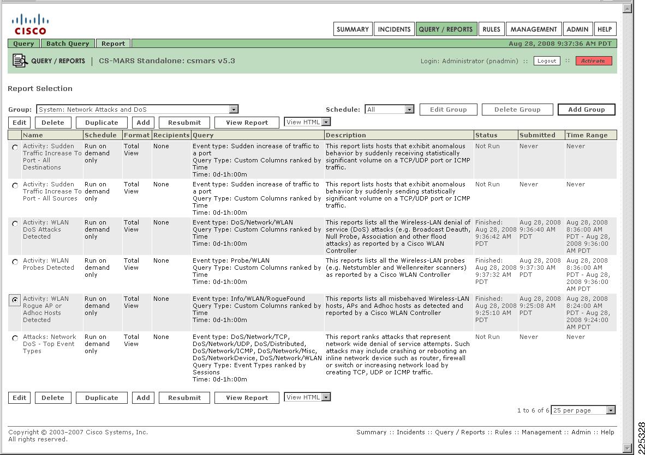Click the Description column header

click(x=399, y=135)
